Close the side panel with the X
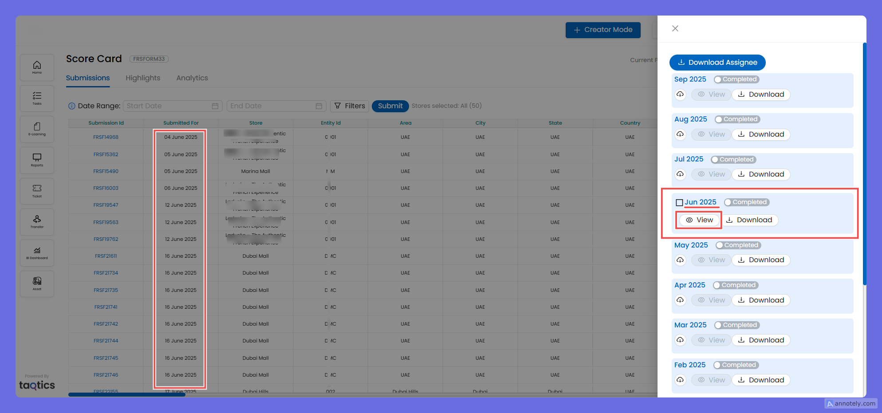 [x=675, y=28]
